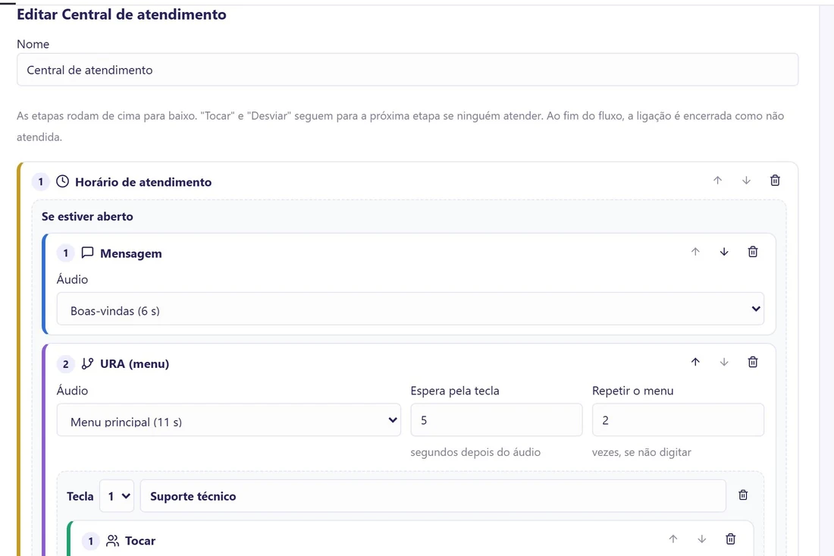Move the Tocar step up
The height and width of the screenshot is (556, 834).
pyautogui.click(x=673, y=539)
